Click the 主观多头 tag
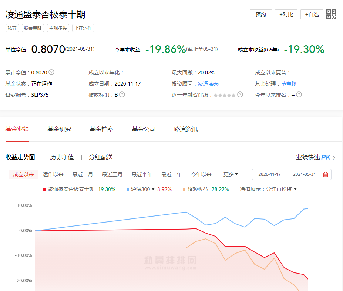The width and height of the screenshot is (343, 291). pyautogui.click(x=58, y=28)
